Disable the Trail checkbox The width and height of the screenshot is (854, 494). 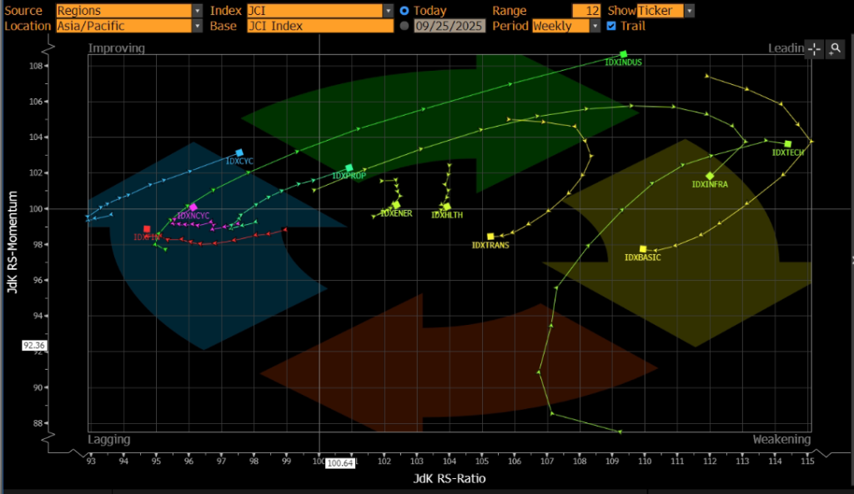tap(611, 26)
